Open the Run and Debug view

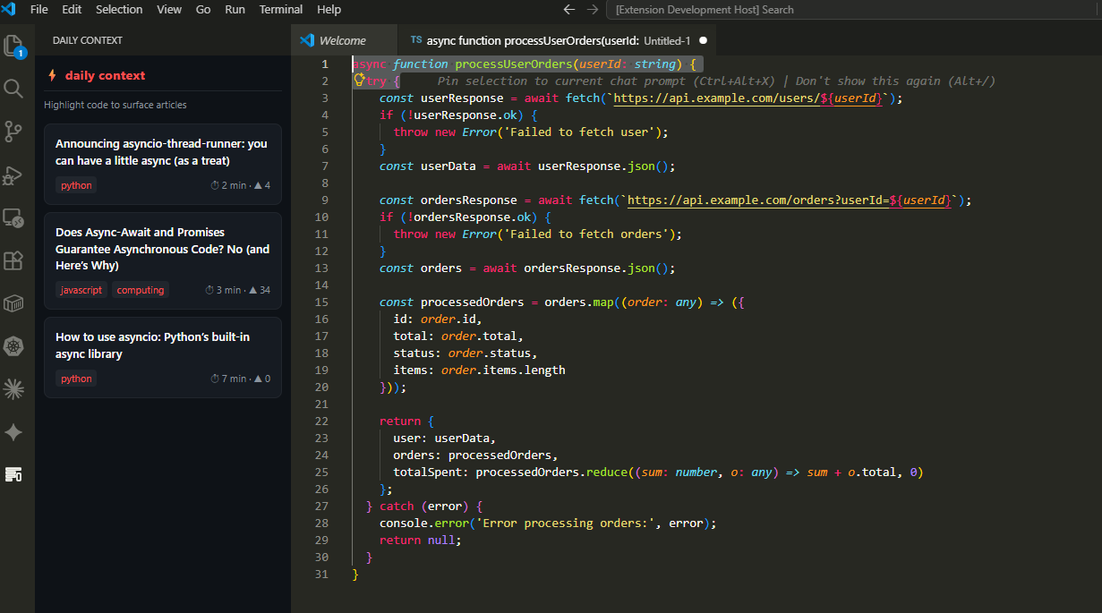[13, 175]
